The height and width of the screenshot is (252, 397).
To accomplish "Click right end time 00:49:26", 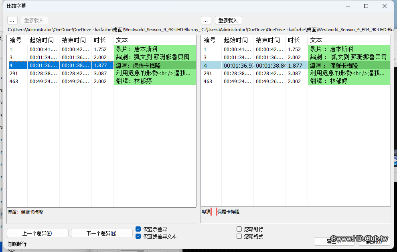I will 269,82.
